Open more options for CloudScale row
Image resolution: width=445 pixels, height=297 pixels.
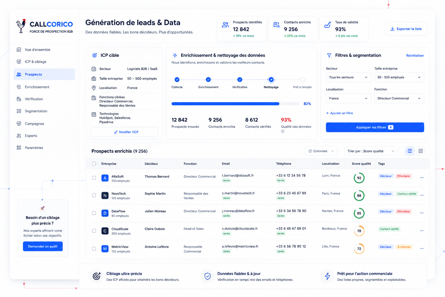coord(422,231)
